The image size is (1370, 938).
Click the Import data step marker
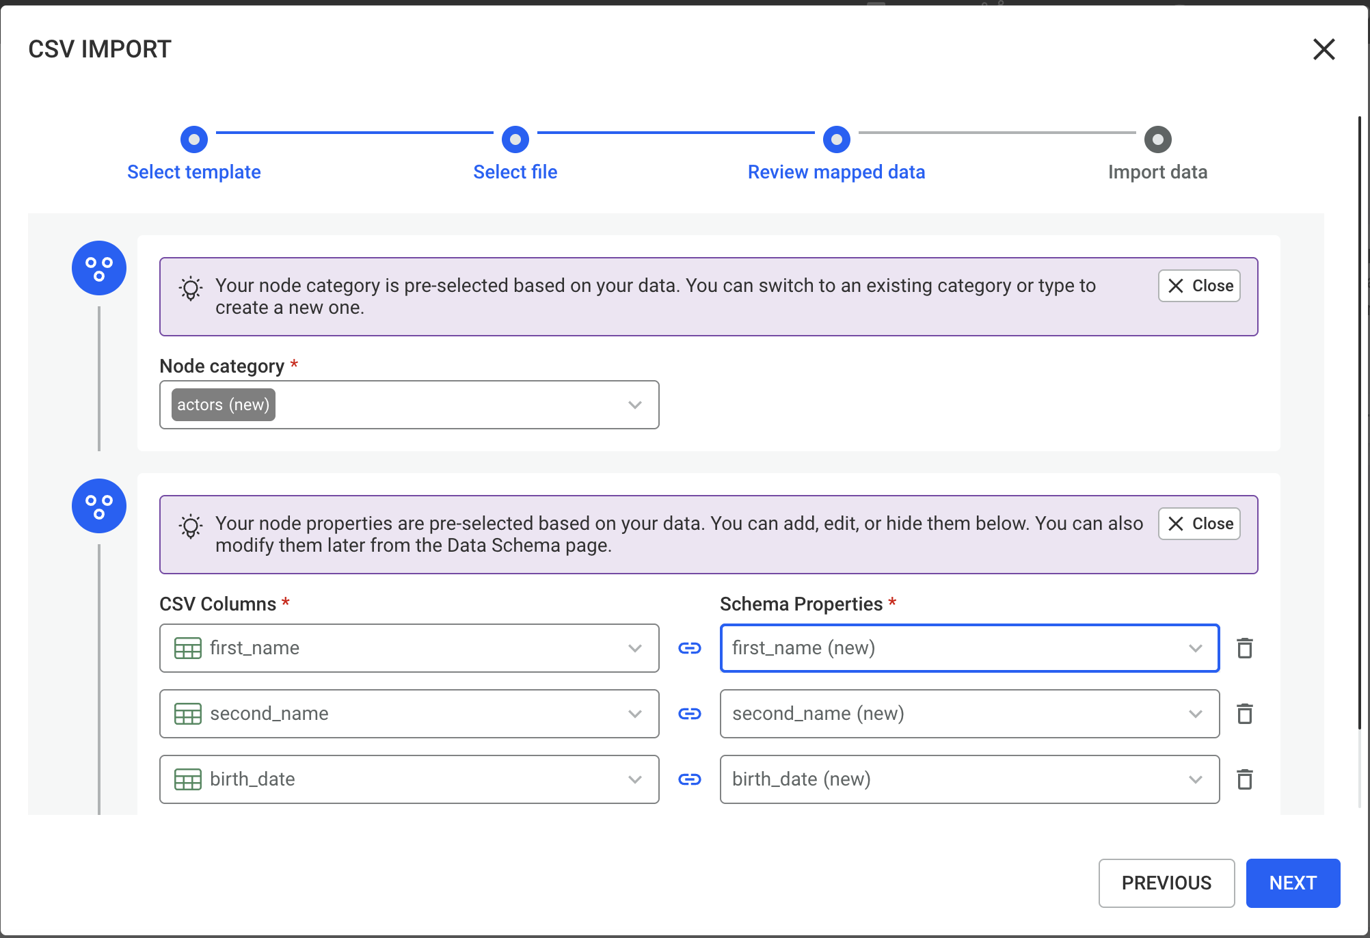(1157, 140)
